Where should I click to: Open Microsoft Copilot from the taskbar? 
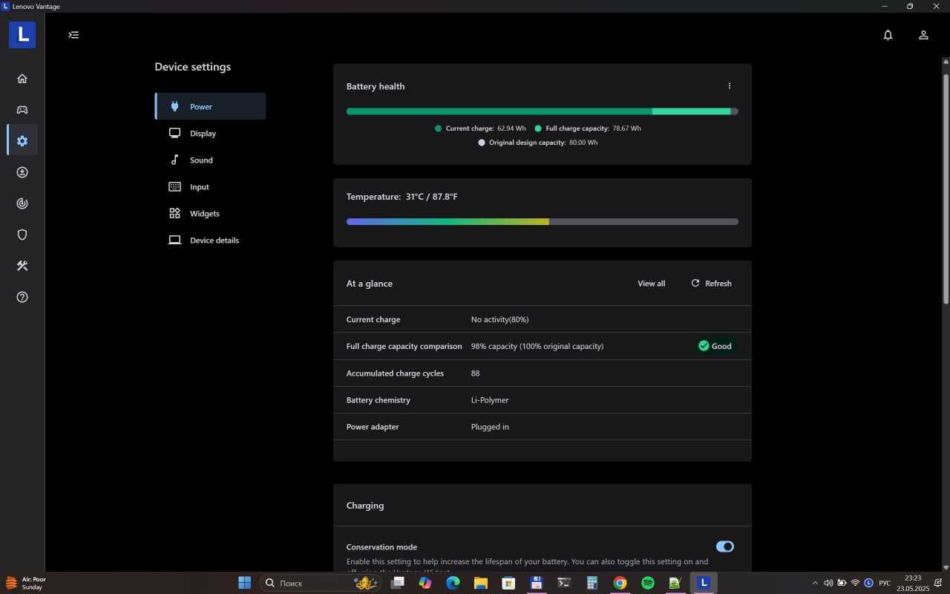(x=425, y=583)
